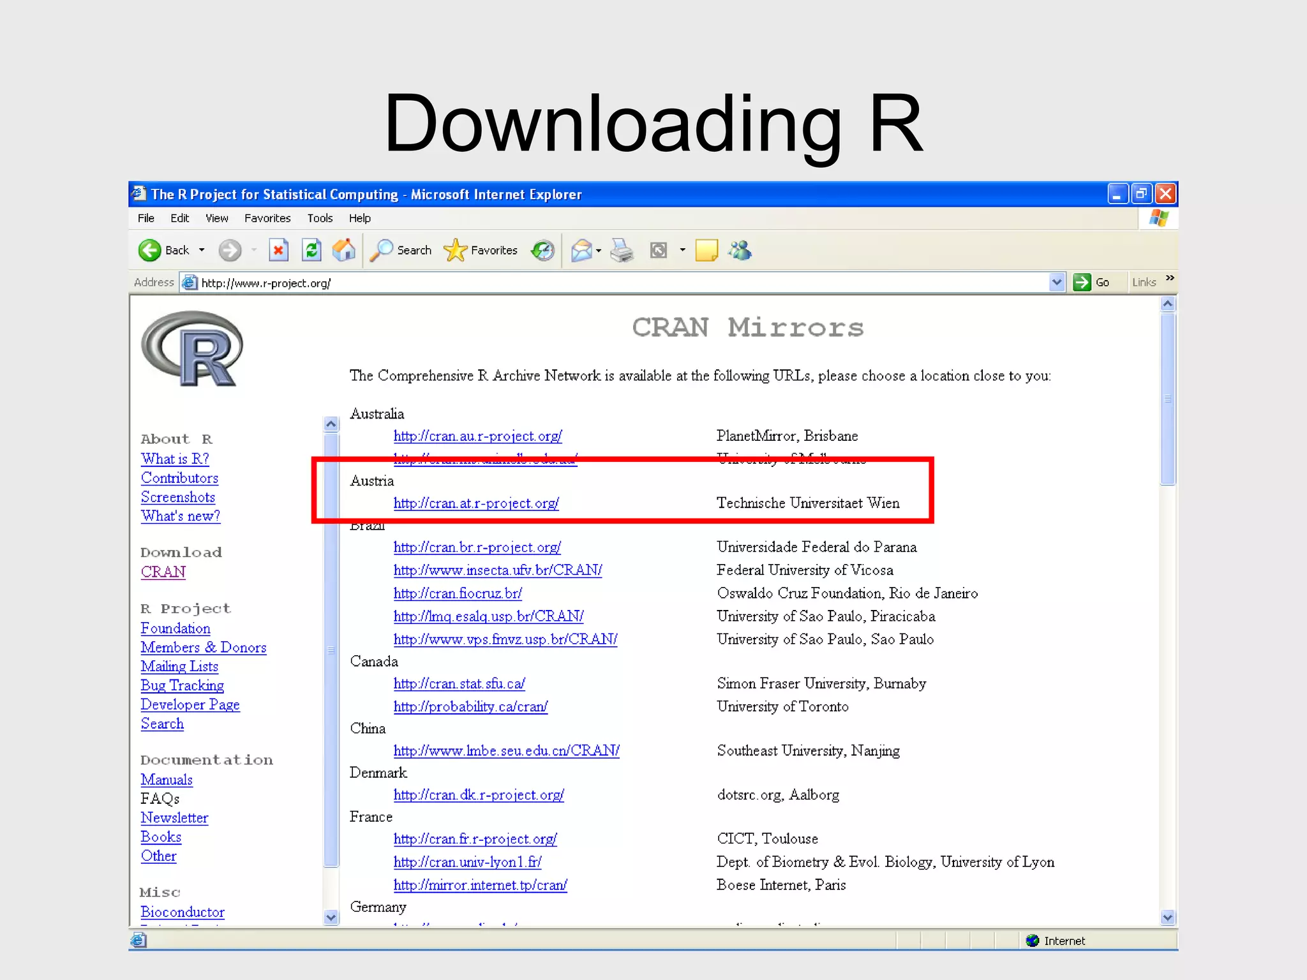This screenshot has height=980, width=1307.
Task: Open the Bug Tracking link
Action: (x=183, y=686)
